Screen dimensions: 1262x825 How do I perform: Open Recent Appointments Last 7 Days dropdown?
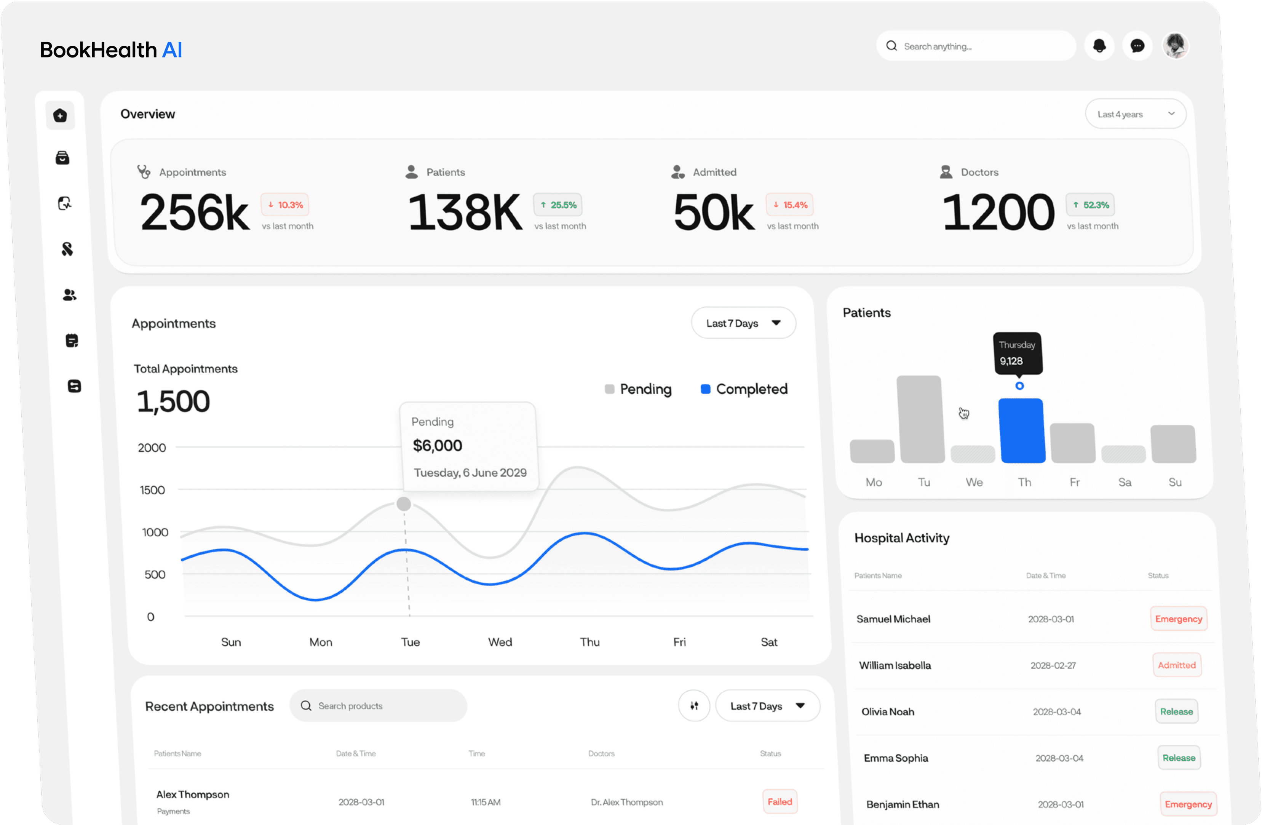pyautogui.click(x=767, y=706)
